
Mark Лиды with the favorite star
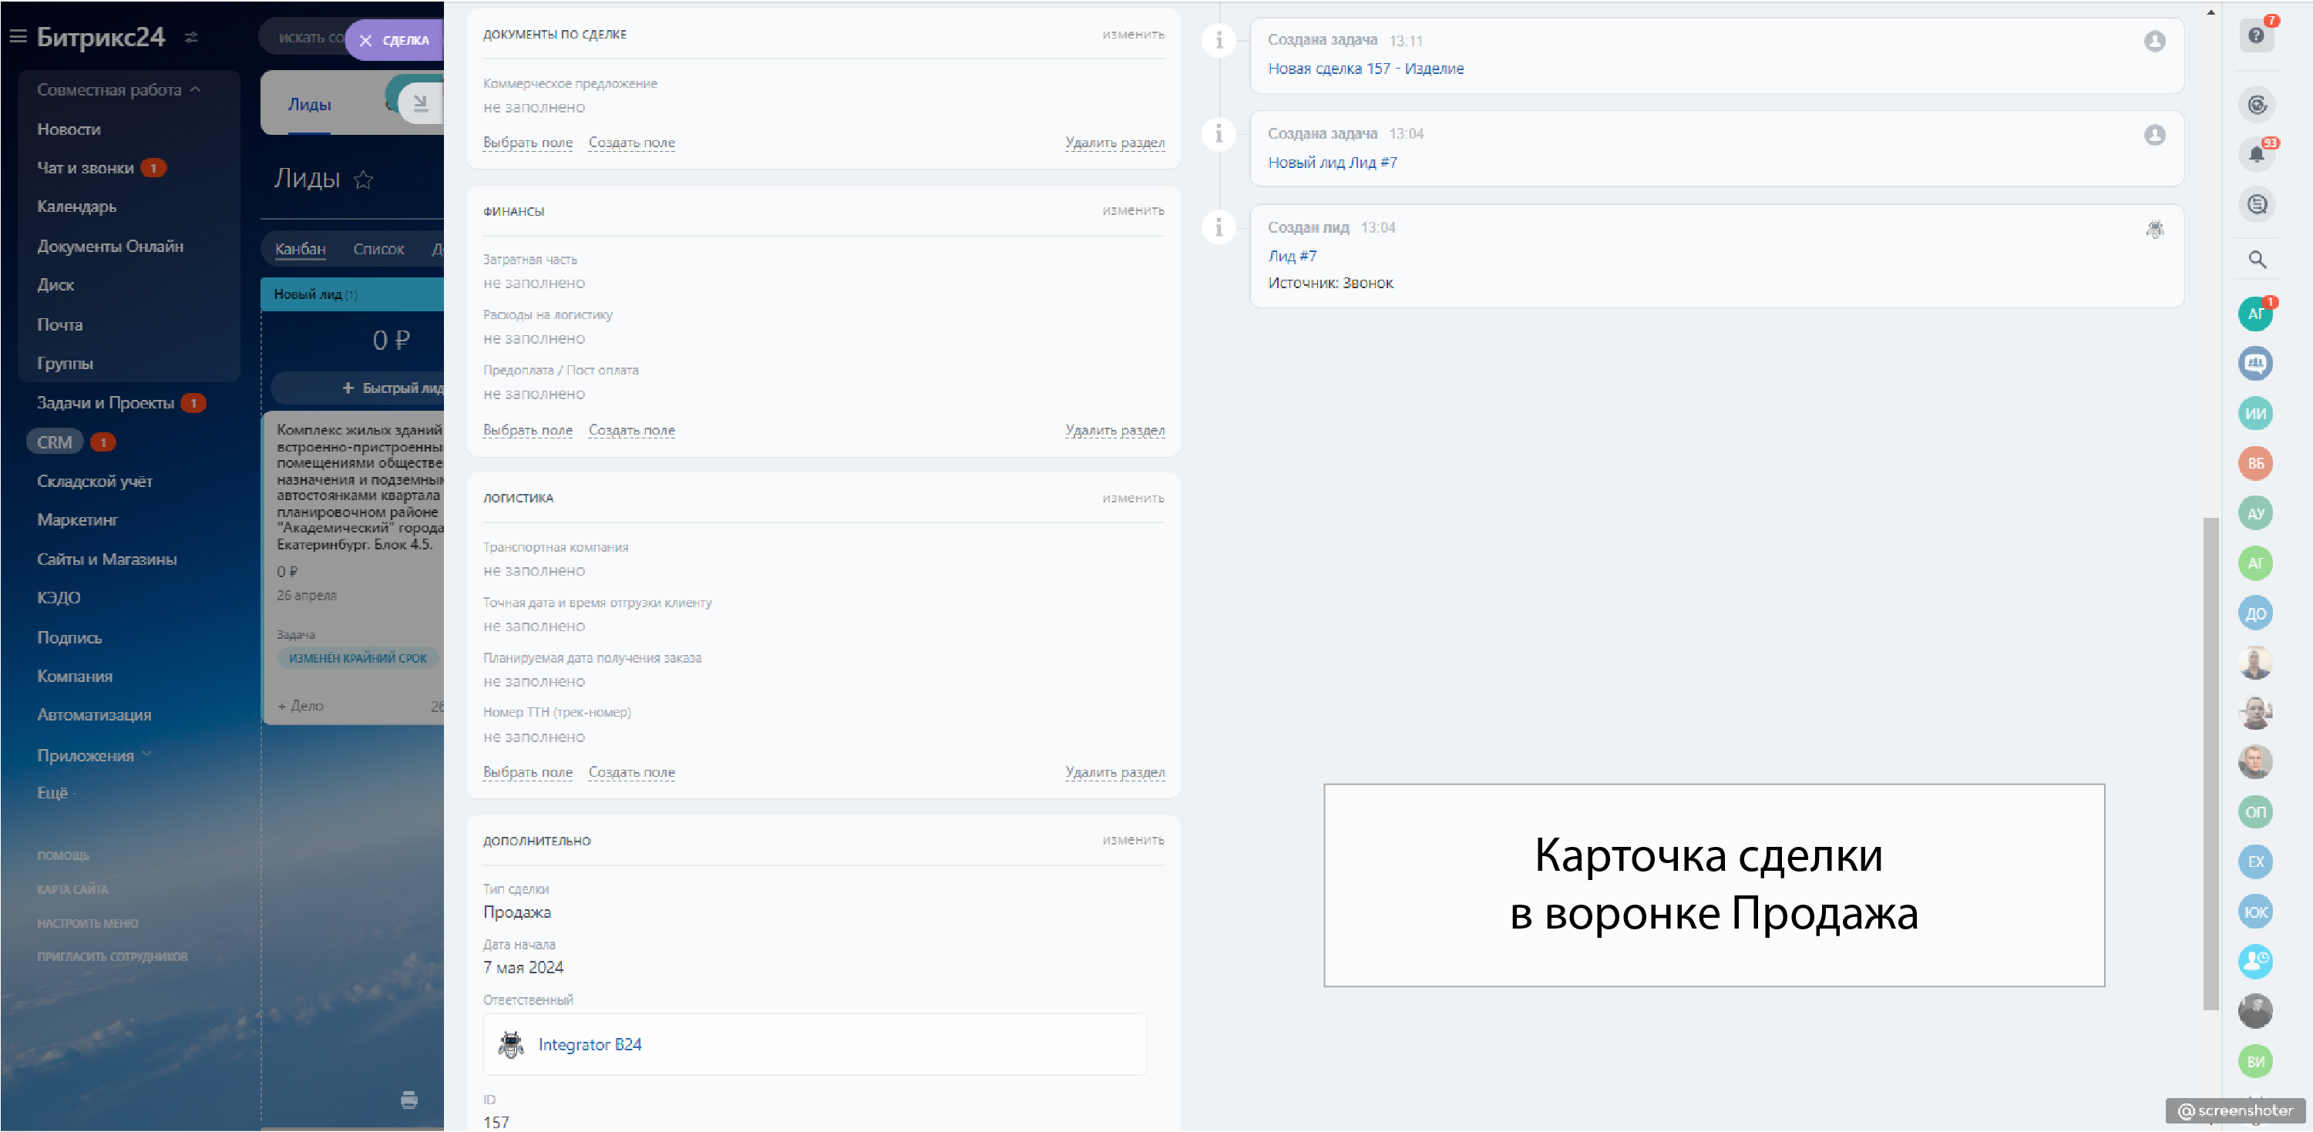pyautogui.click(x=363, y=180)
